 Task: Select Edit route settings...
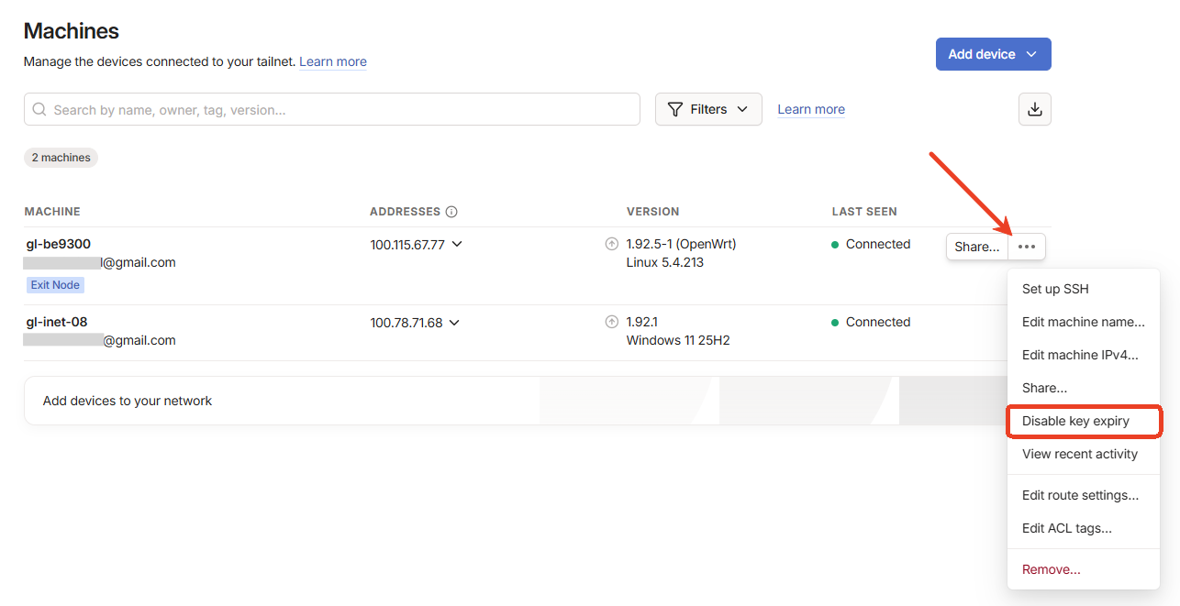pos(1084,495)
